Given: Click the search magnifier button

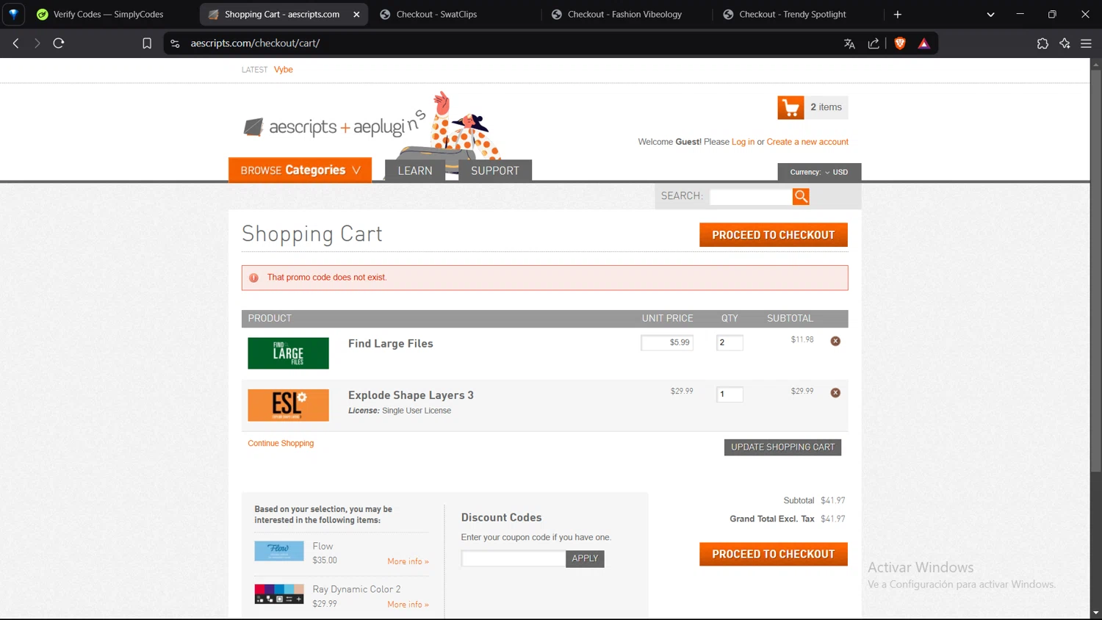Looking at the screenshot, I should coord(801,196).
